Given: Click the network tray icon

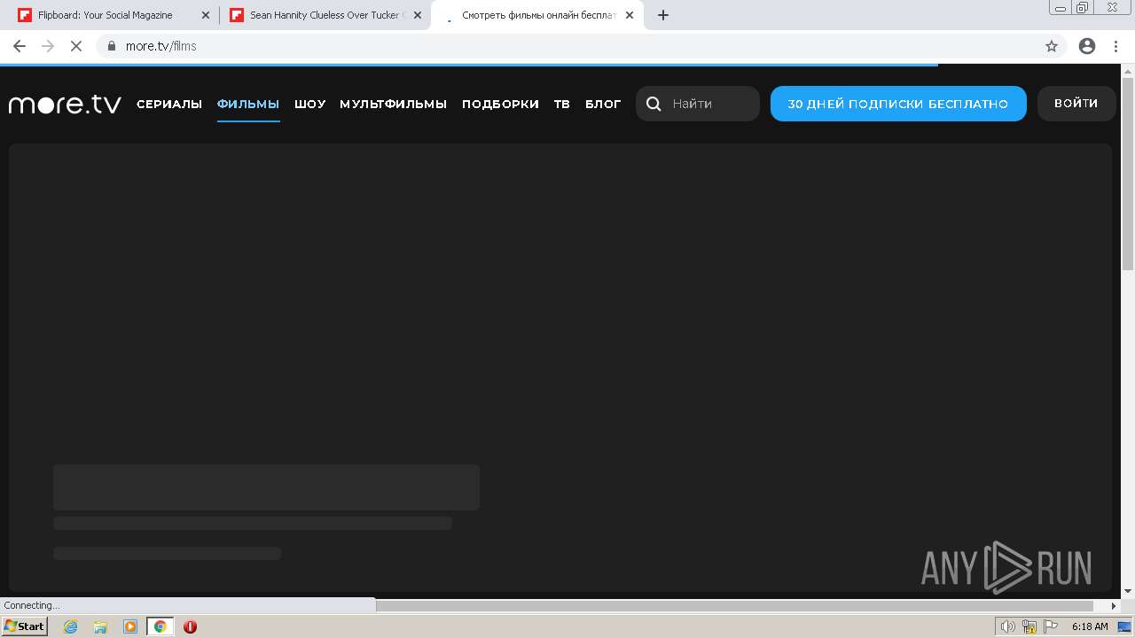Looking at the screenshot, I should click(1029, 626).
